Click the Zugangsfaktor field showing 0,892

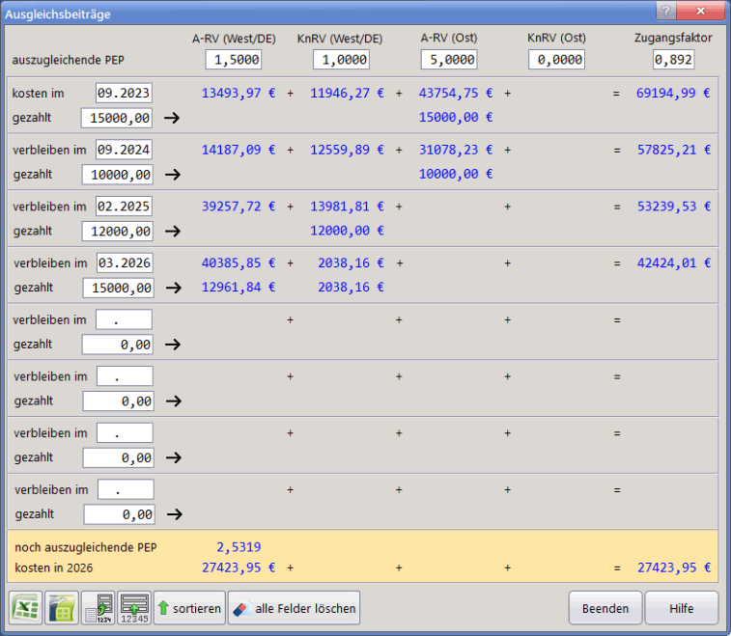pos(673,60)
